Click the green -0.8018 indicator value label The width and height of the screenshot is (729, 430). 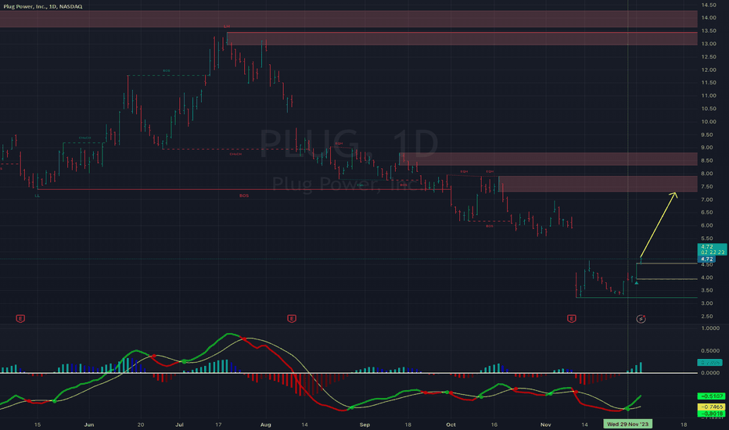pyautogui.click(x=711, y=414)
